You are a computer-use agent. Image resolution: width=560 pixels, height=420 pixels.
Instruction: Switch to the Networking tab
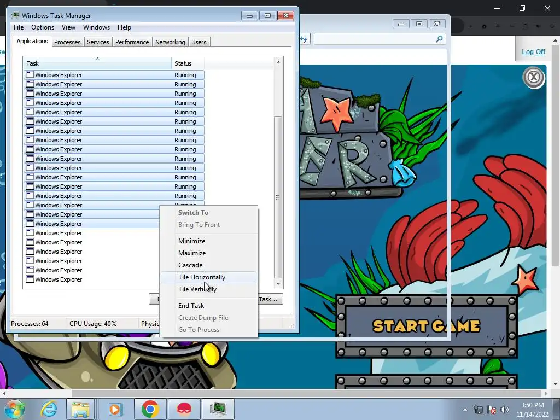pyautogui.click(x=170, y=42)
